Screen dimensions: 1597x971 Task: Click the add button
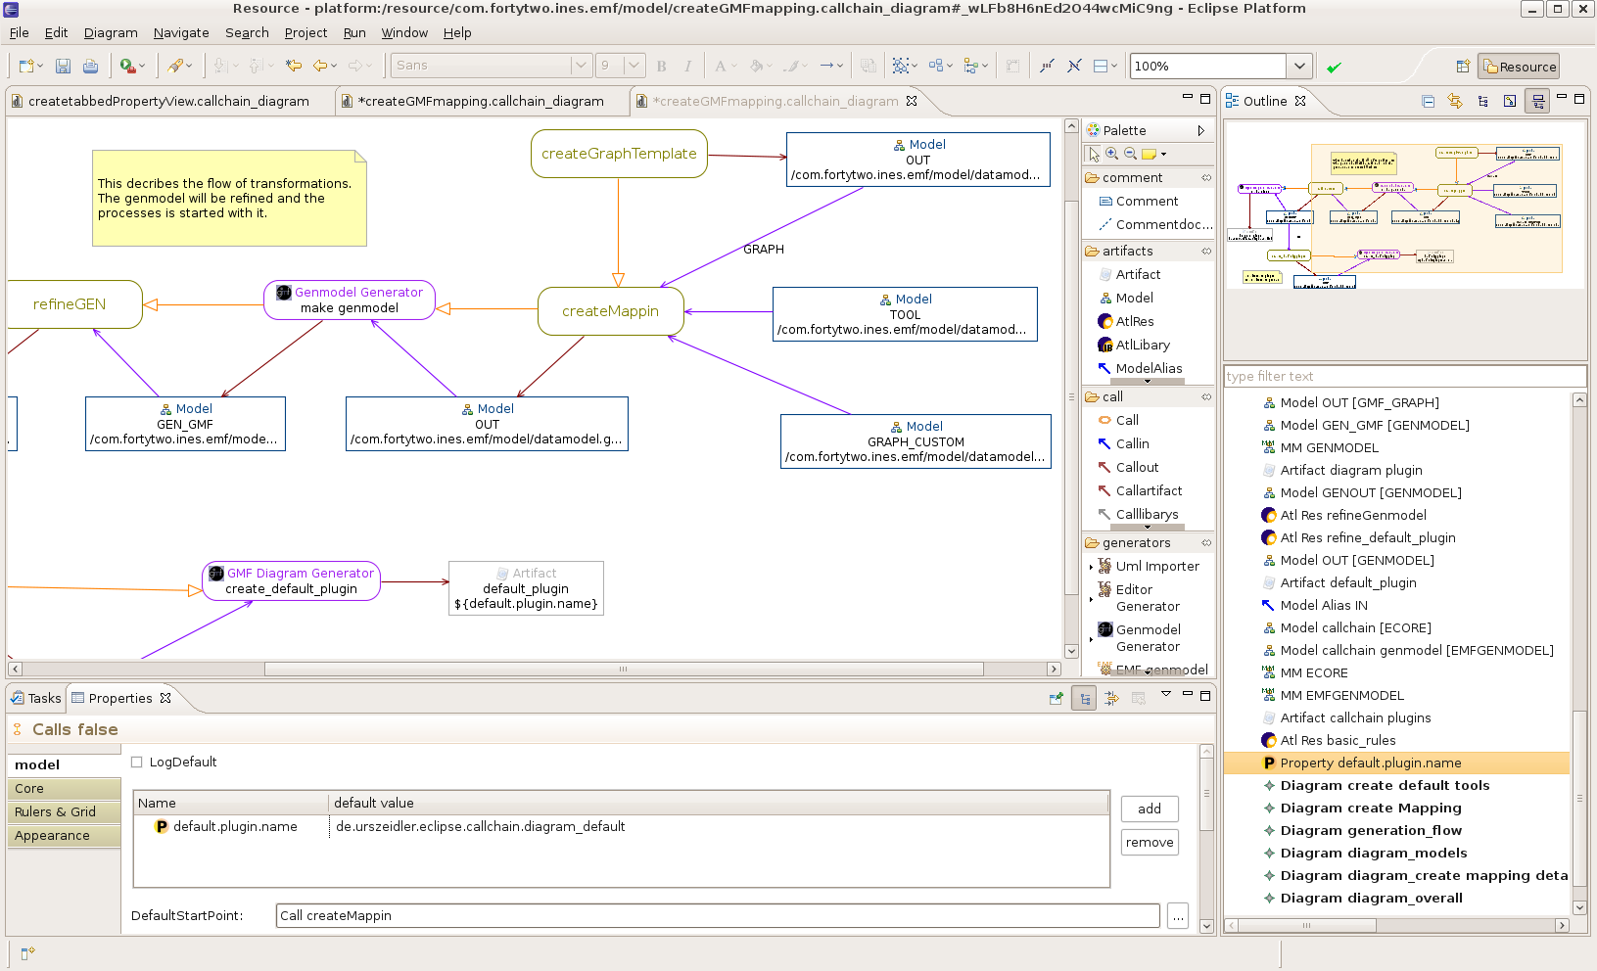[x=1150, y=809]
